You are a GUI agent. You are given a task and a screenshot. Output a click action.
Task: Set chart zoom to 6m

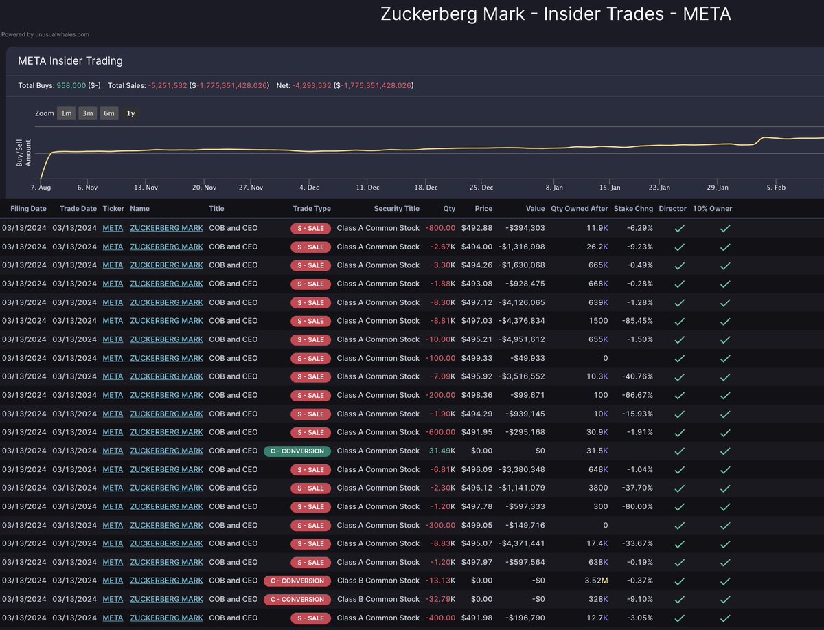tap(109, 113)
